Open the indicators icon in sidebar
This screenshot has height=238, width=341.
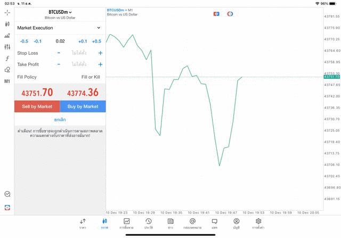[x=7, y=36]
